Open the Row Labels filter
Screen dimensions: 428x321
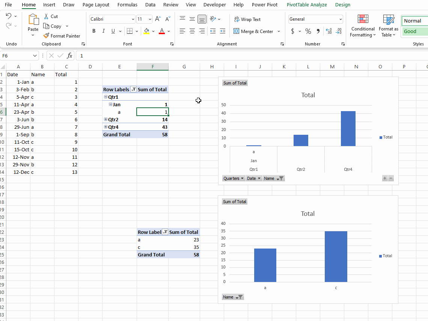coord(134,89)
